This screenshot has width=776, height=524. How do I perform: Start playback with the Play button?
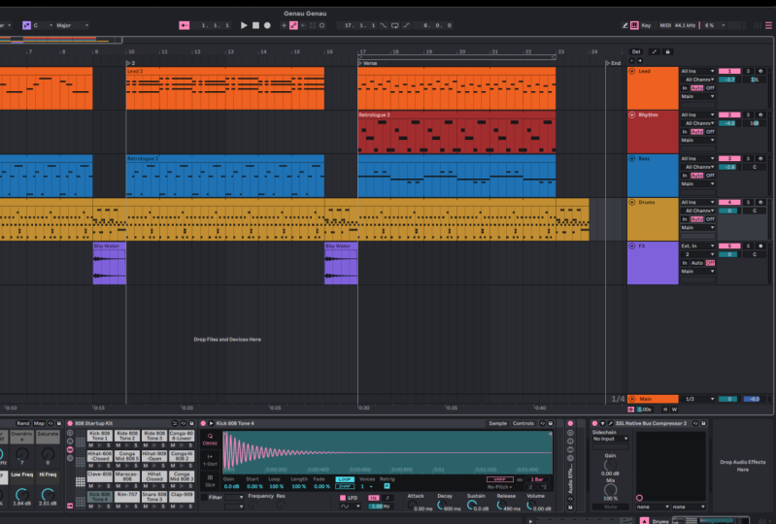tap(244, 25)
